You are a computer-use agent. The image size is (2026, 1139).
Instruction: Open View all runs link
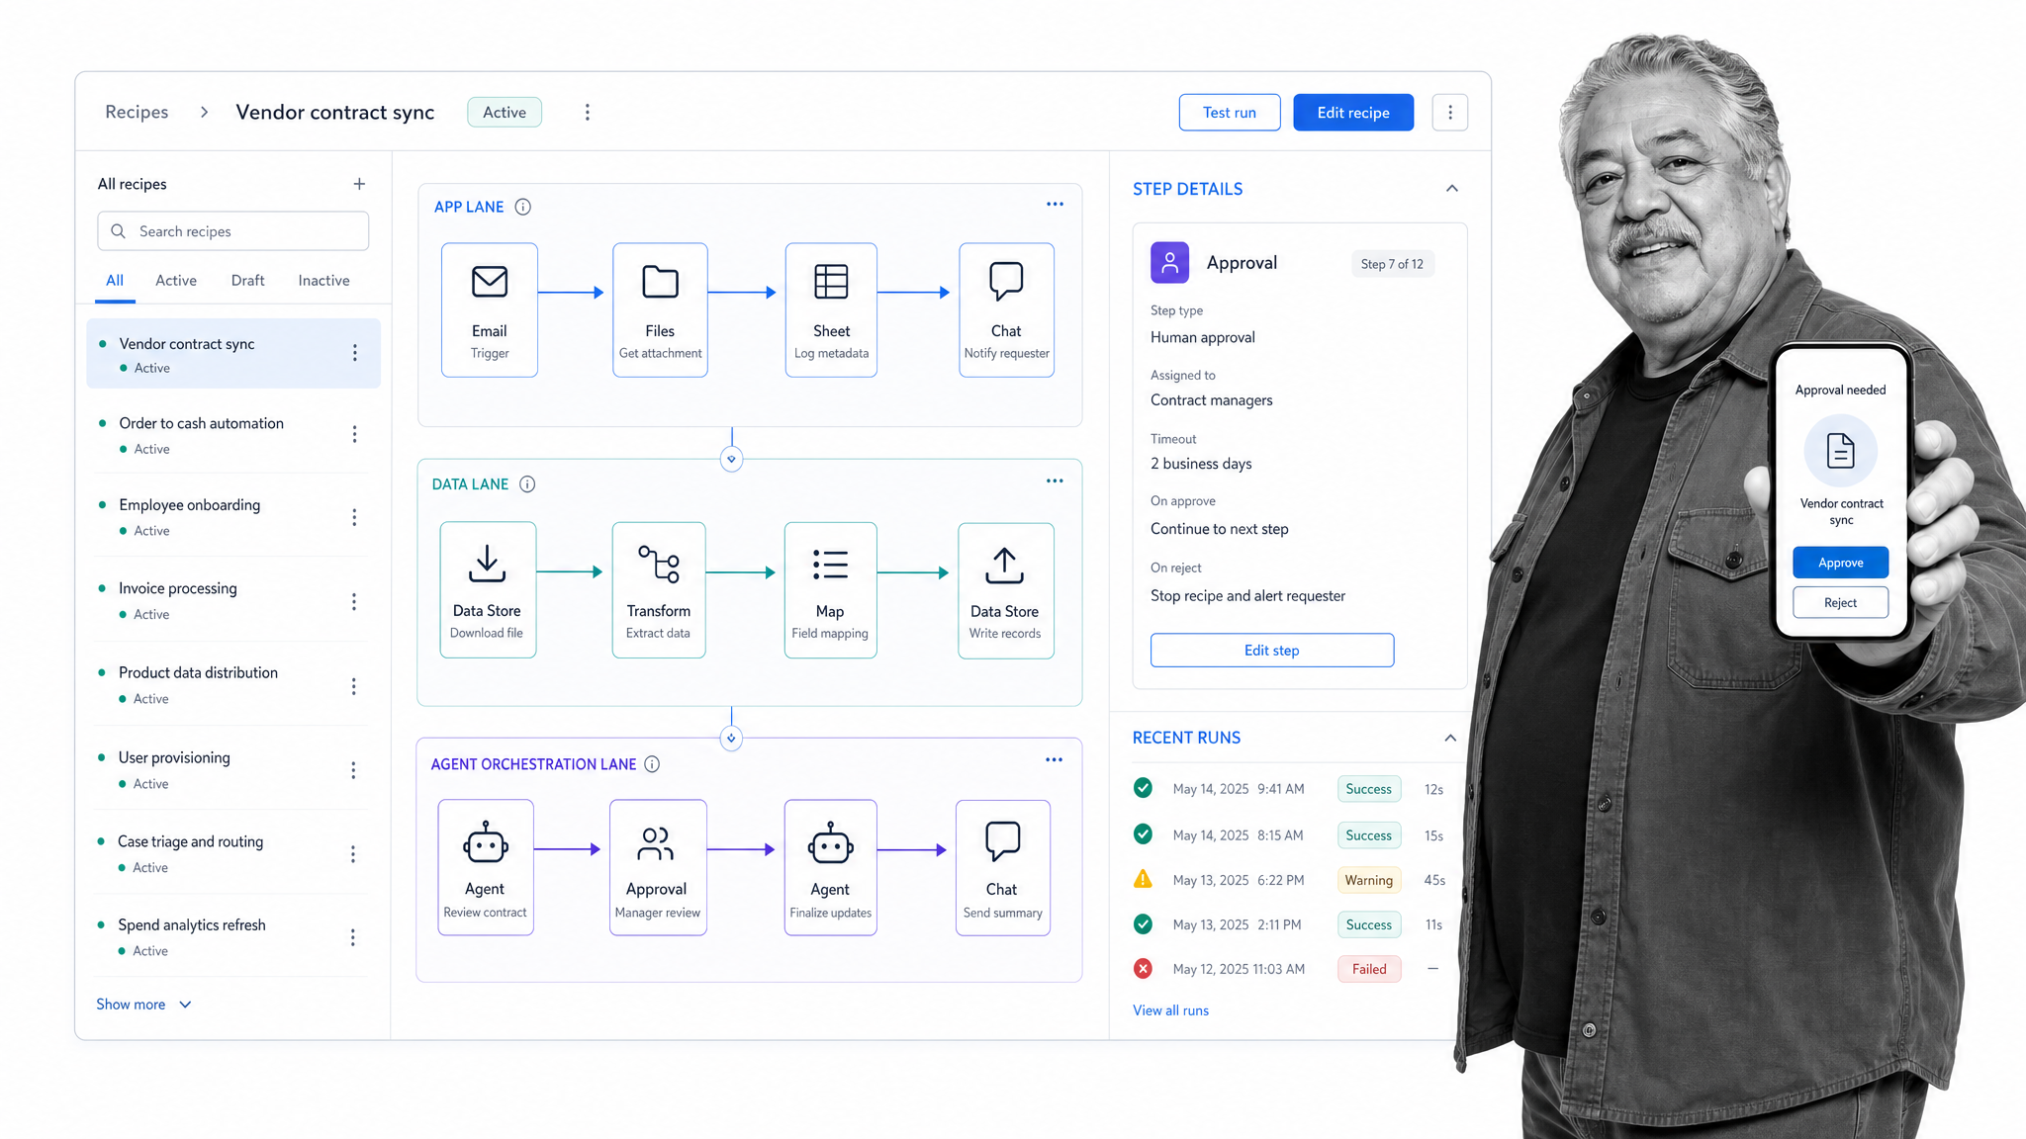tap(1170, 1010)
